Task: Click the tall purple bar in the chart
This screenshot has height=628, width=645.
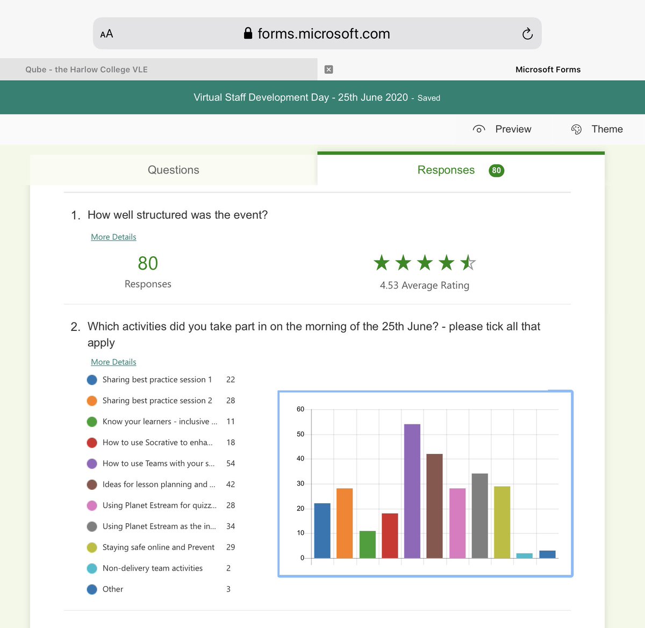Action: click(412, 491)
